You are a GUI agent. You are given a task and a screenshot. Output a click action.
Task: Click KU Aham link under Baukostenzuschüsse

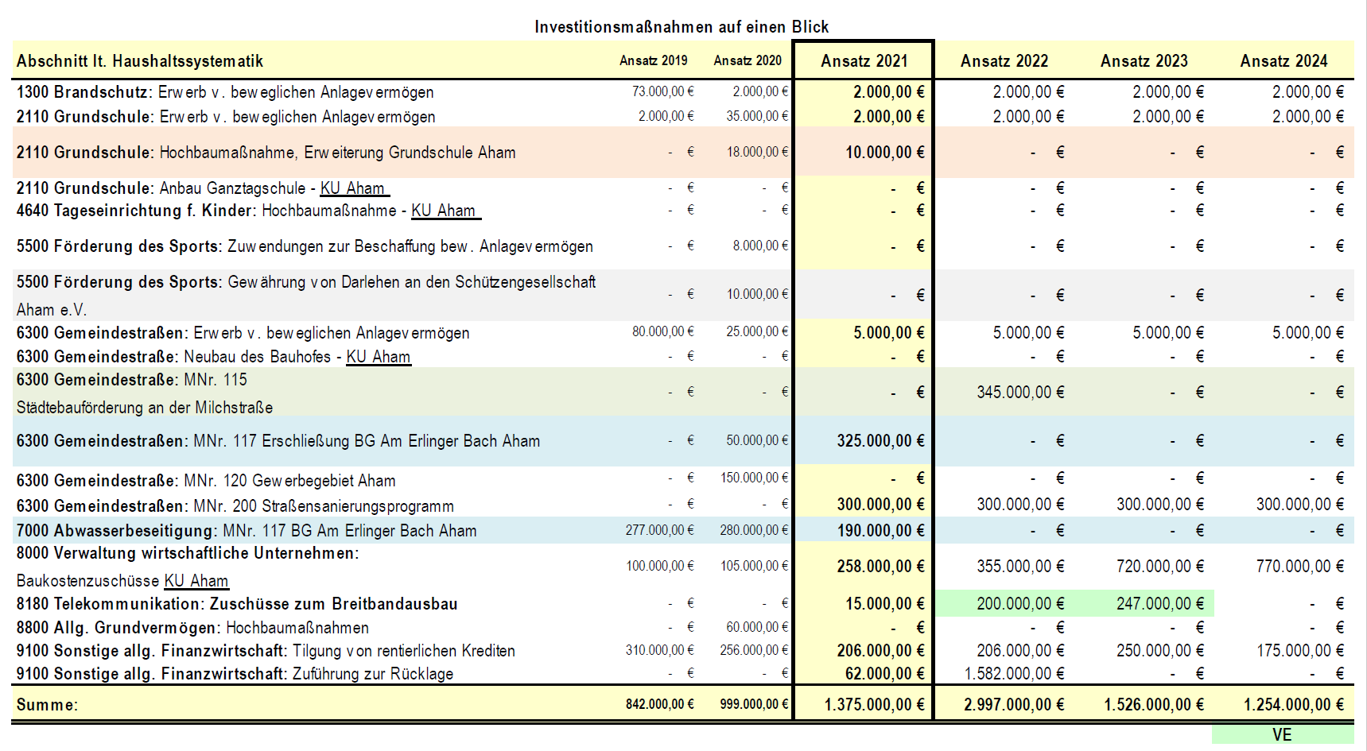pos(196,581)
